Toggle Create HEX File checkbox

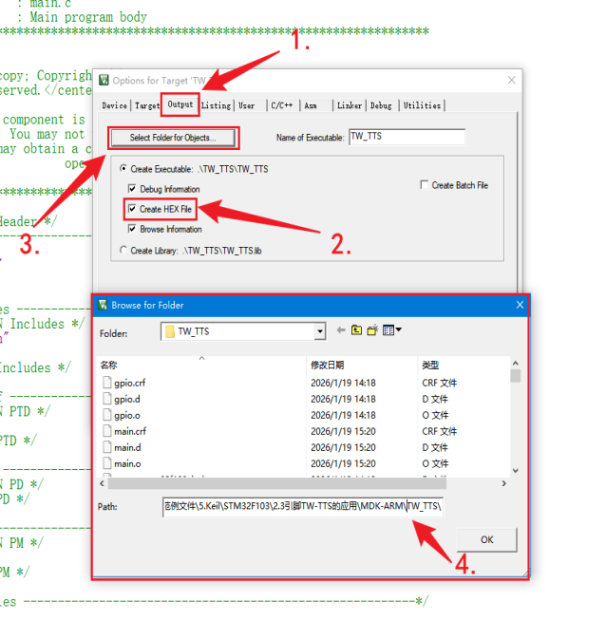click(132, 209)
